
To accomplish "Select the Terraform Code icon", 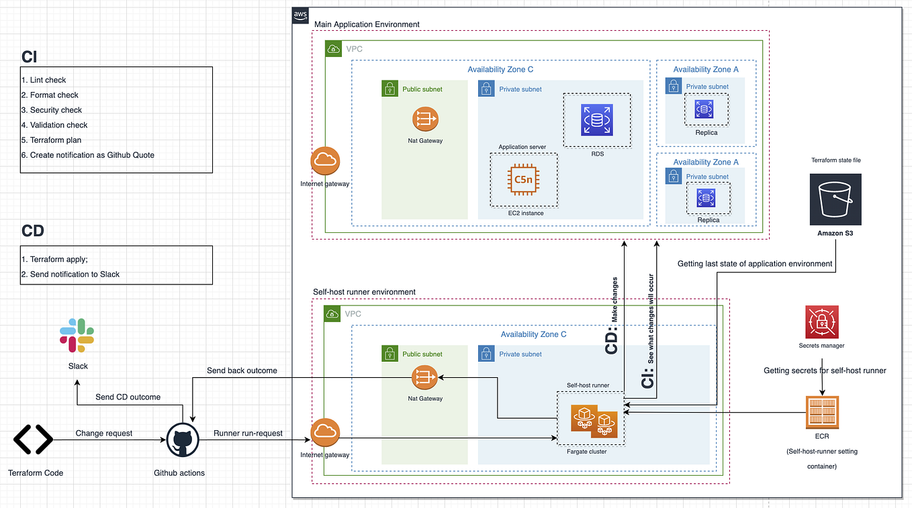I will click(32, 440).
